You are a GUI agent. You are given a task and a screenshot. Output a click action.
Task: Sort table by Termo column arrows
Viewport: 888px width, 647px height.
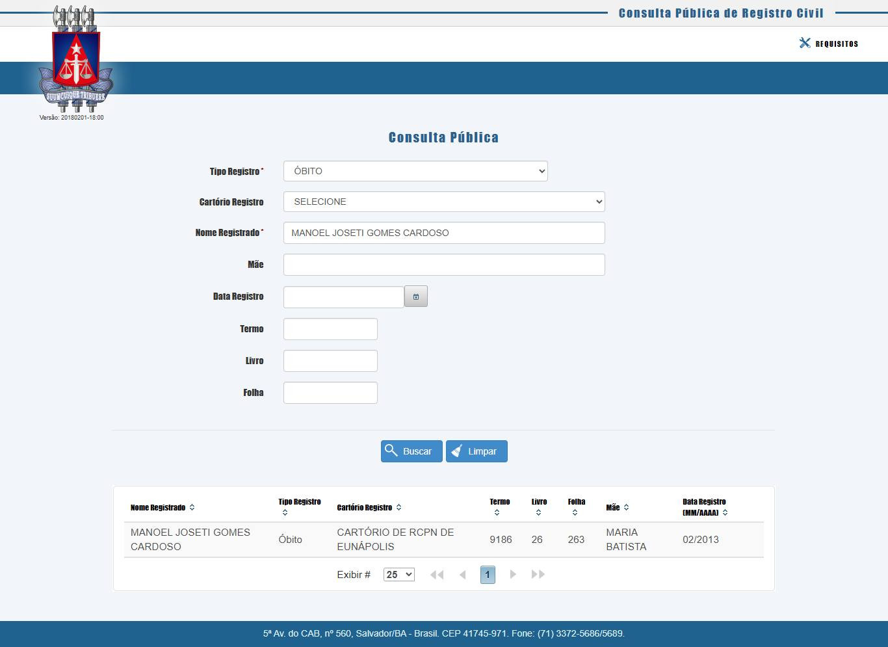tap(497, 512)
